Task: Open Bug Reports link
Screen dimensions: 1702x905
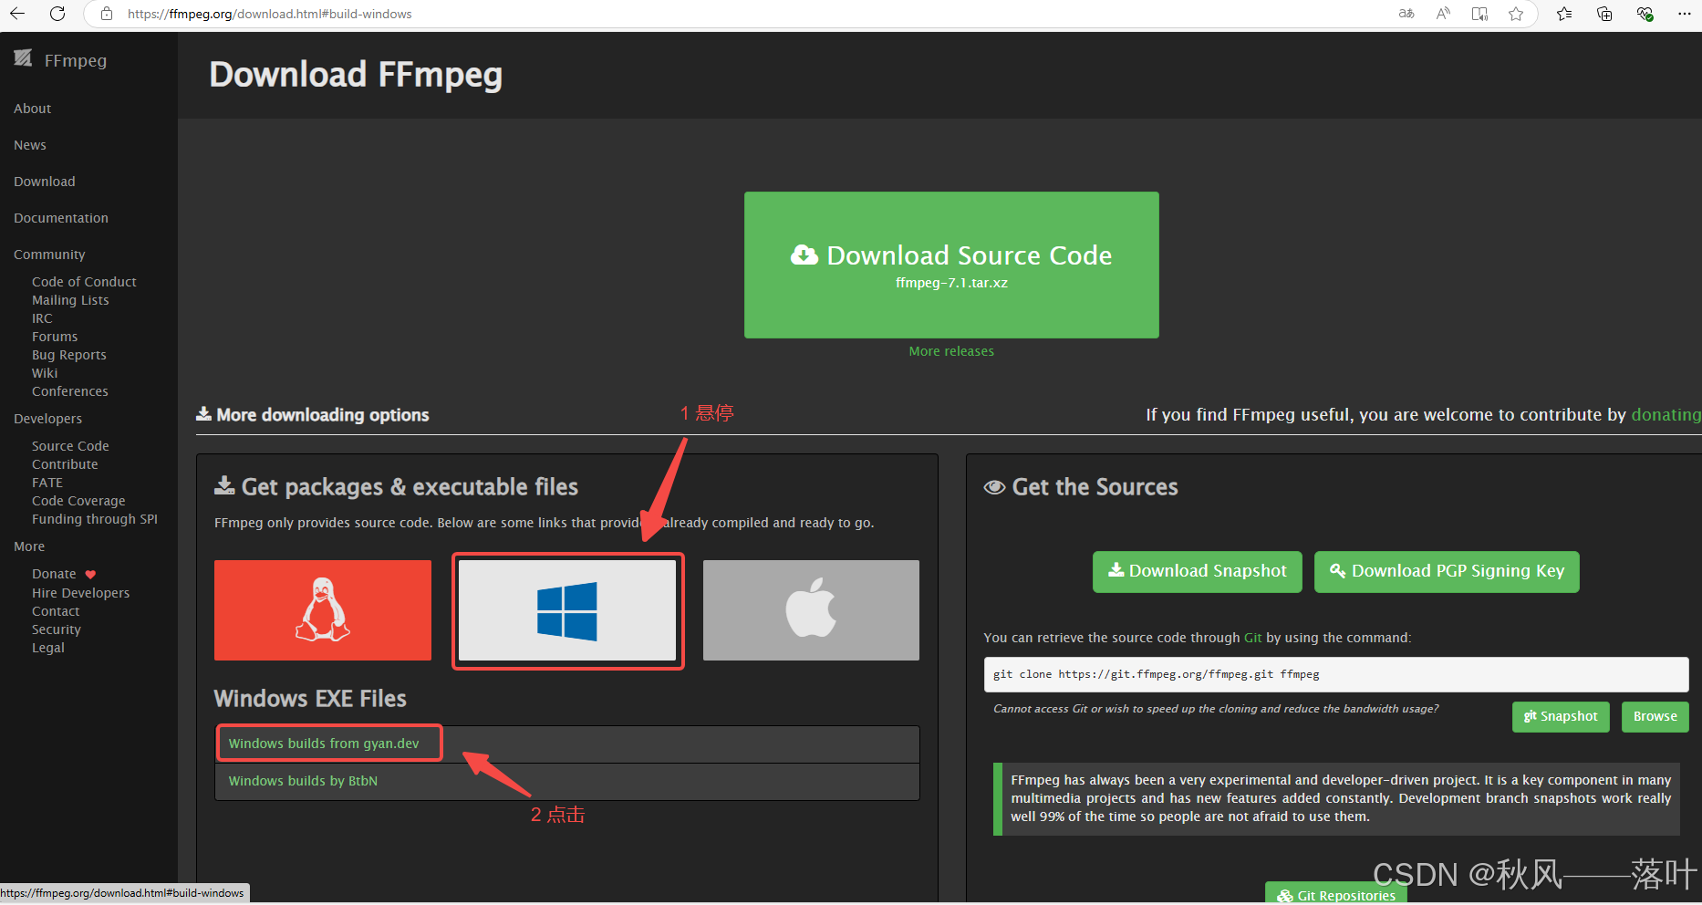Action: (69, 355)
